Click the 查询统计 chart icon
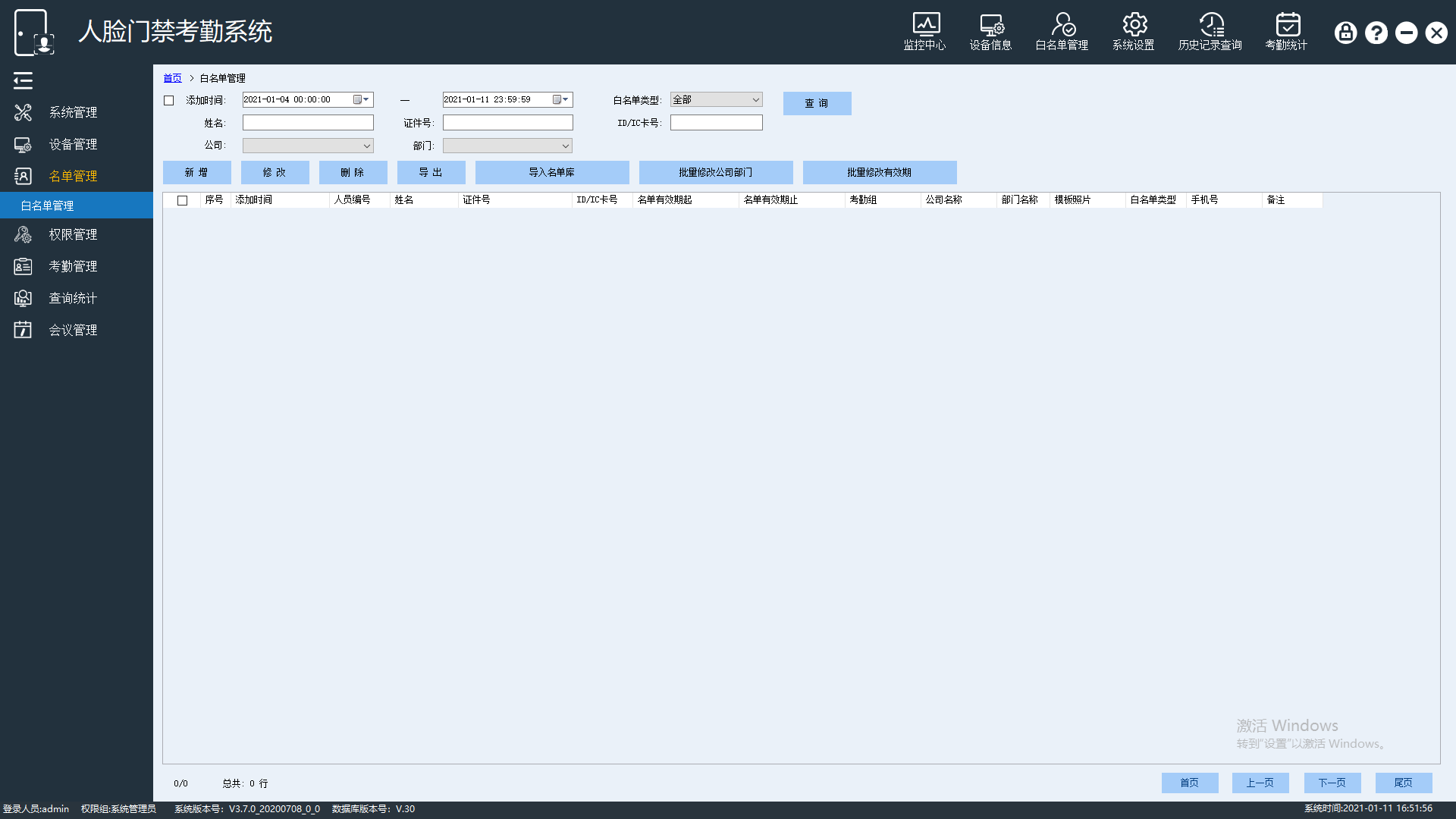 click(x=23, y=298)
